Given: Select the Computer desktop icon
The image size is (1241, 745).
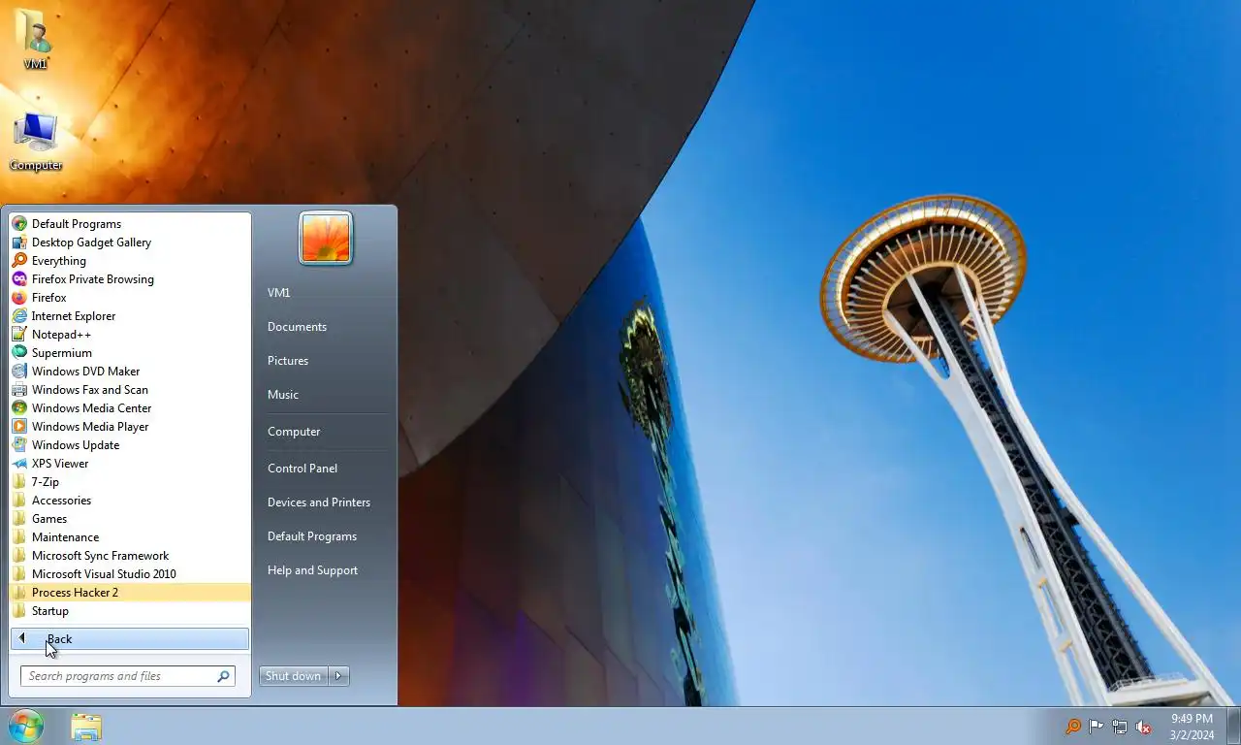Looking at the screenshot, I should [x=36, y=142].
